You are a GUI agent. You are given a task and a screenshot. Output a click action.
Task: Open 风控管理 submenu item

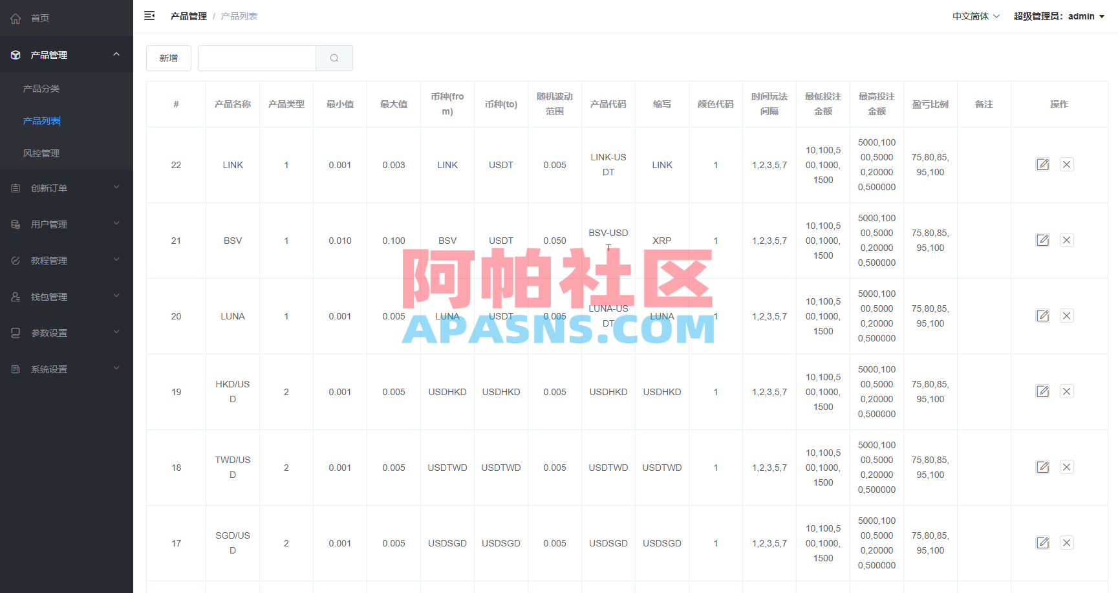(x=41, y=153)
